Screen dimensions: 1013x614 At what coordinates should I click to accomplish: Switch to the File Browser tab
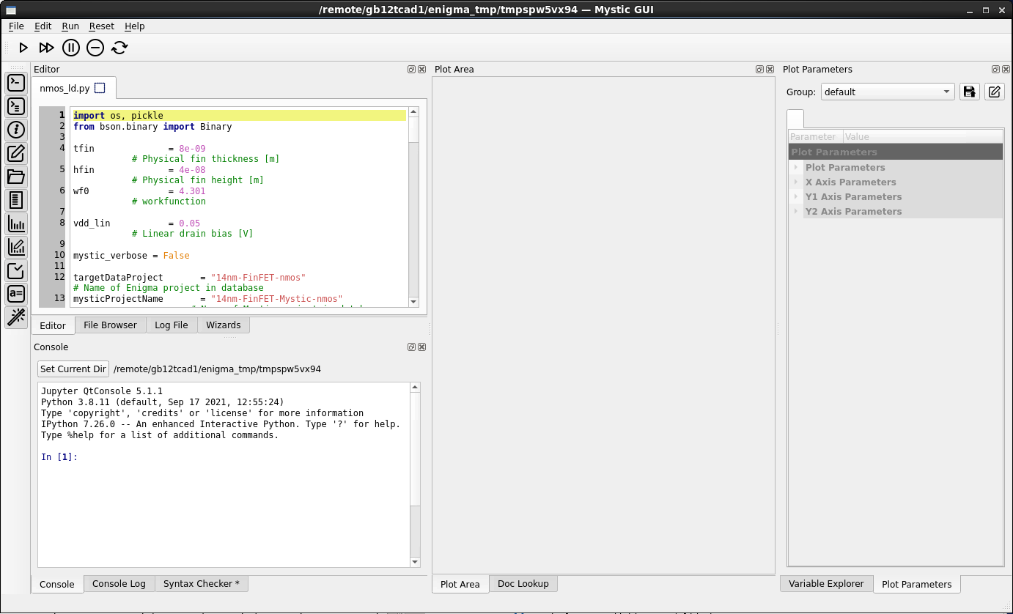(110, 325)
